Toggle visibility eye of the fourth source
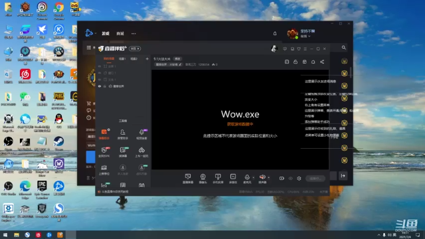The image size is (425, 239). point(100,86)
